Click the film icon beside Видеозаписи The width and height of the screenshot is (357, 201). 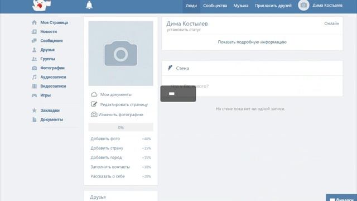pyautogui.click(x=34, y=87)
